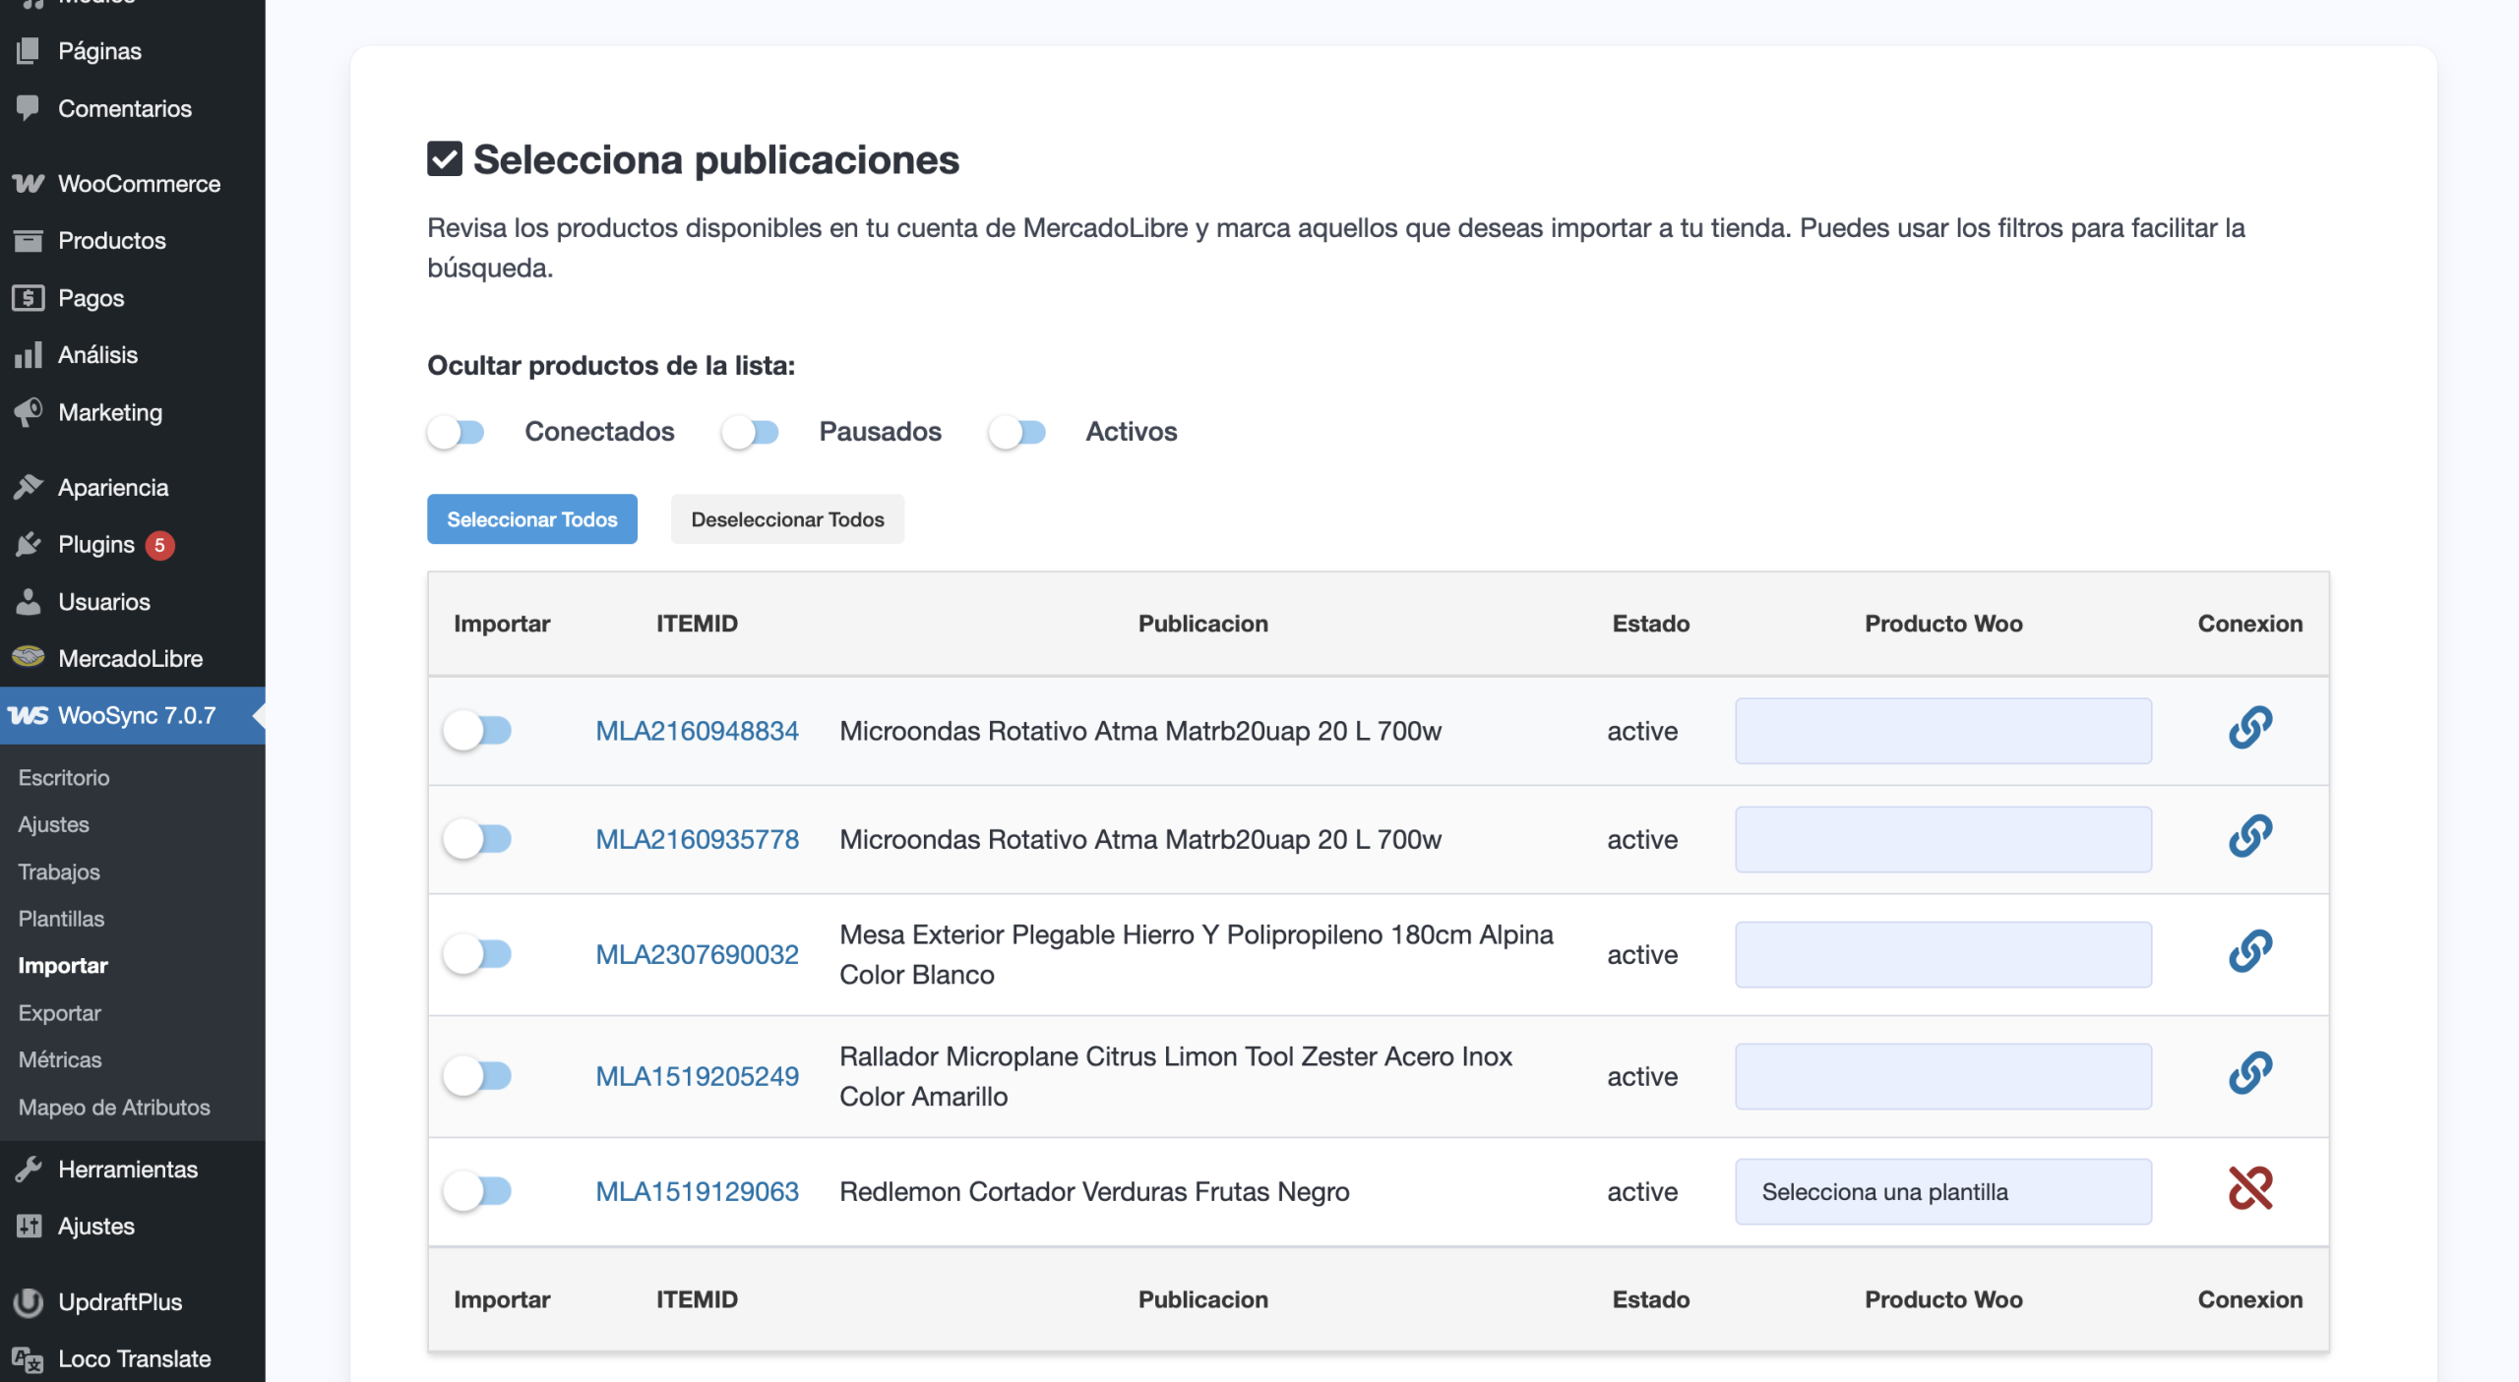Open the Trabajos submenu item
The image size is (2519, 1382).
click(59, 871)
